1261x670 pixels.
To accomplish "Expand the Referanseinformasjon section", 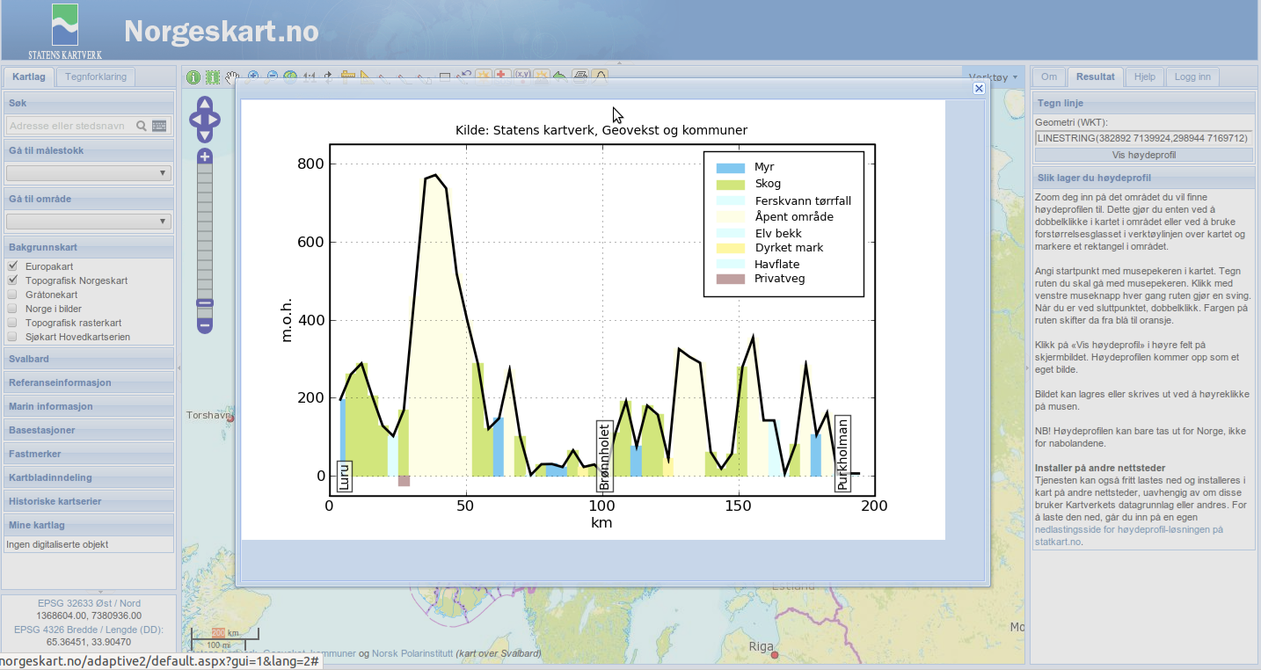I will (x=88, y=382).
